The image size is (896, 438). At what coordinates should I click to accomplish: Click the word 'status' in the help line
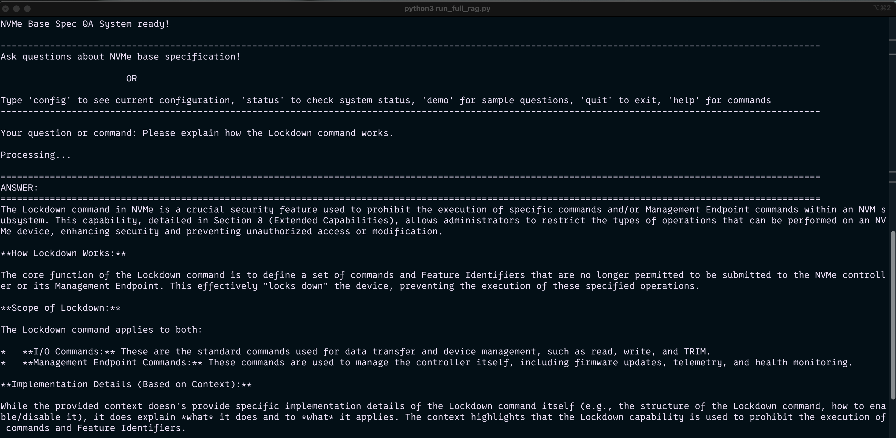tap(263, 100)
